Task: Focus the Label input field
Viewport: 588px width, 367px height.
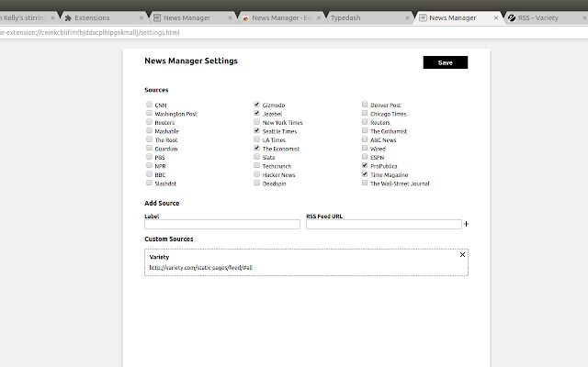Action: click(222, 224)
